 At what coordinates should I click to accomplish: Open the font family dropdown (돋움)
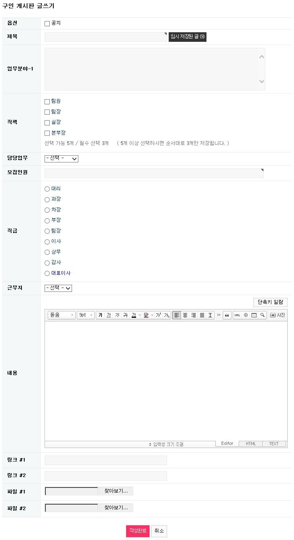62,315
